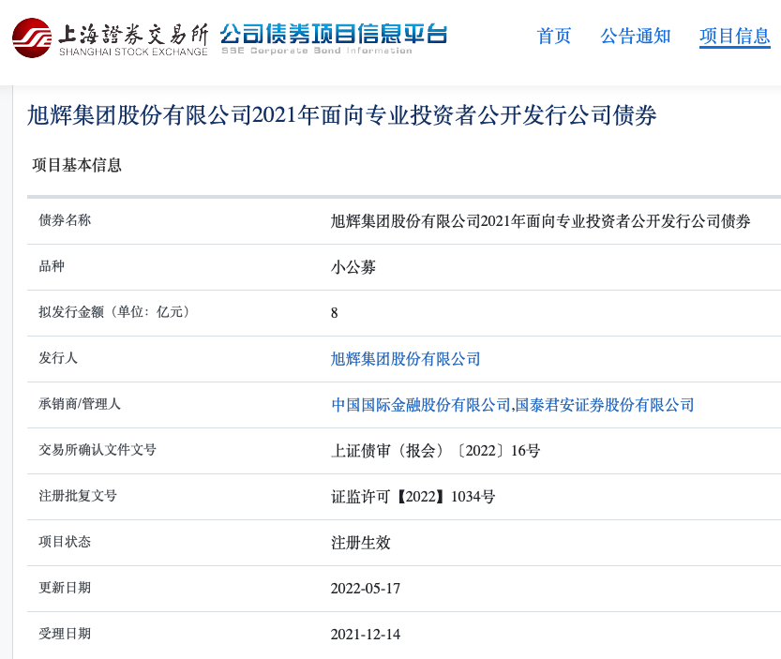Click the update date 2022-05-17

365,588
